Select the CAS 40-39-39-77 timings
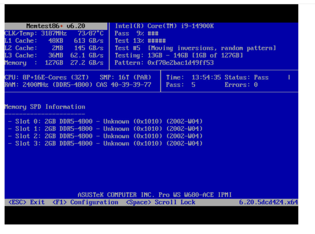 [123, 85]
